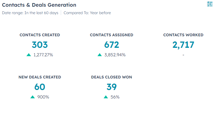Click the date range In the last 60 days

(x=30, y=13)
